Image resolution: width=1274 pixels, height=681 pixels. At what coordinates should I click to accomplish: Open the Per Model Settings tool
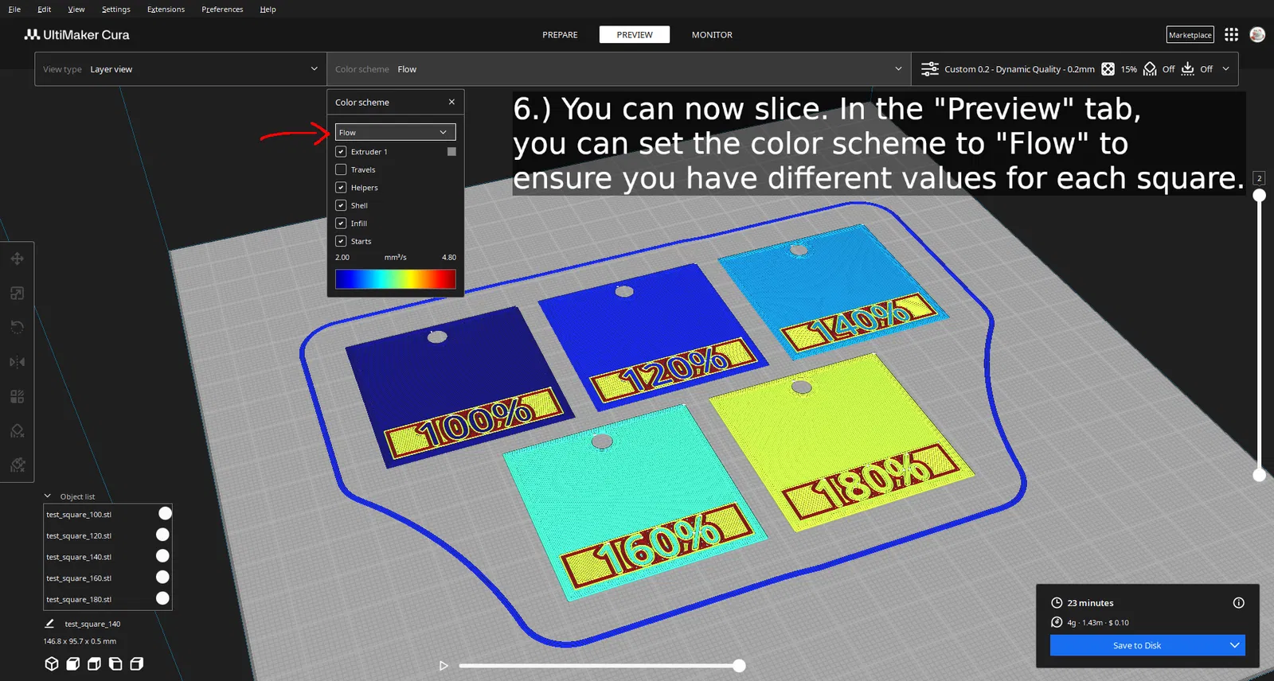coord(17,396)
